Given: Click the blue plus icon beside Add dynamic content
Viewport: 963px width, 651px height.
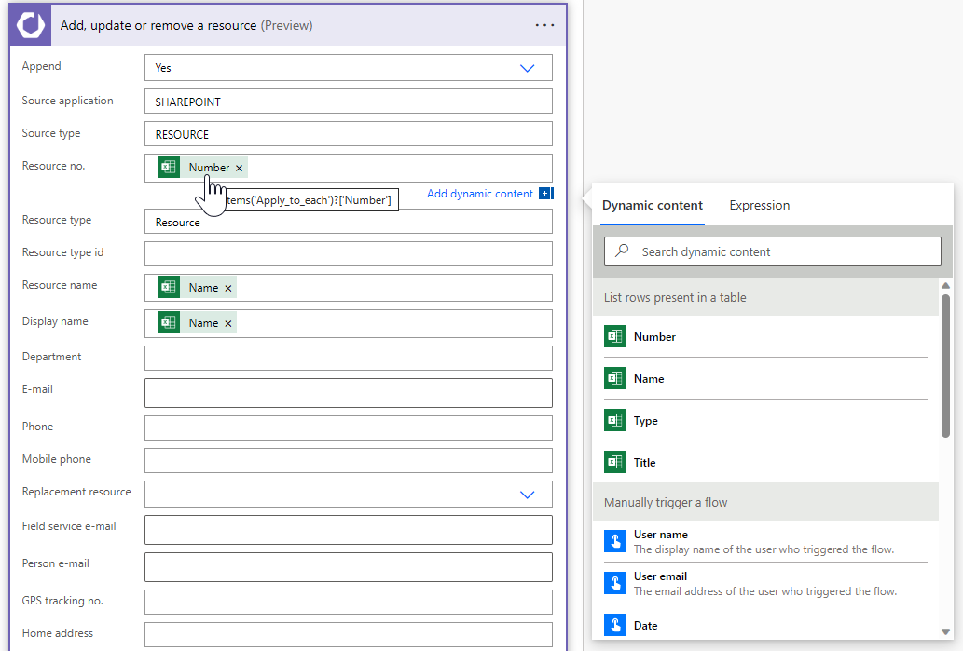Looking at the screenshot, I should pyautogui.click(x=545, y=194).
